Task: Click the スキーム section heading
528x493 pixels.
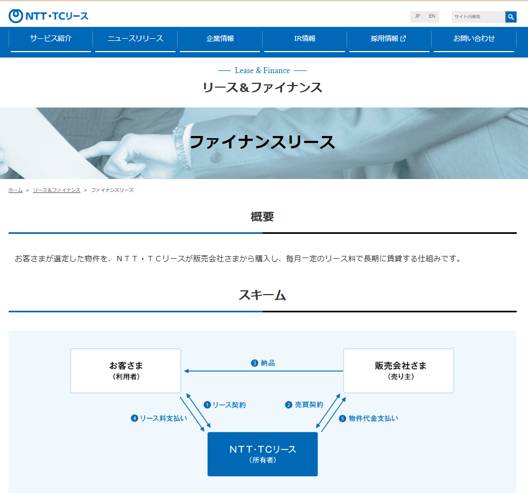Action: tap(262, 295)
